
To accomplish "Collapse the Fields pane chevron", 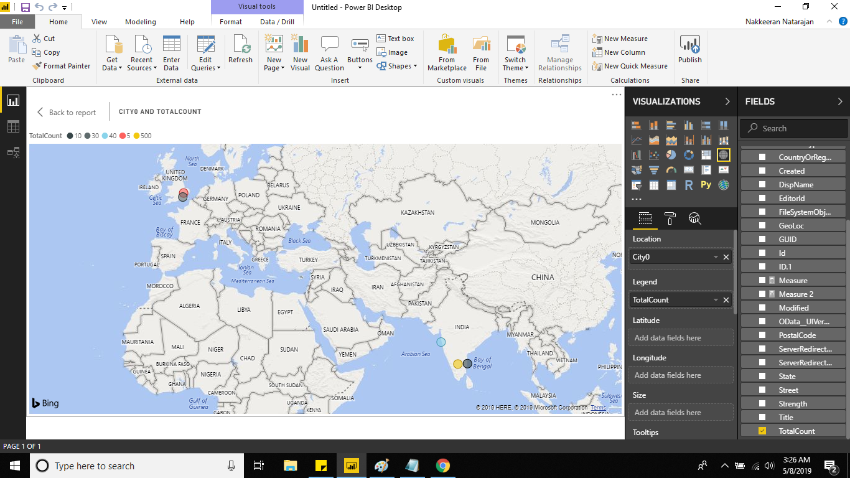I will coord(839,101).
